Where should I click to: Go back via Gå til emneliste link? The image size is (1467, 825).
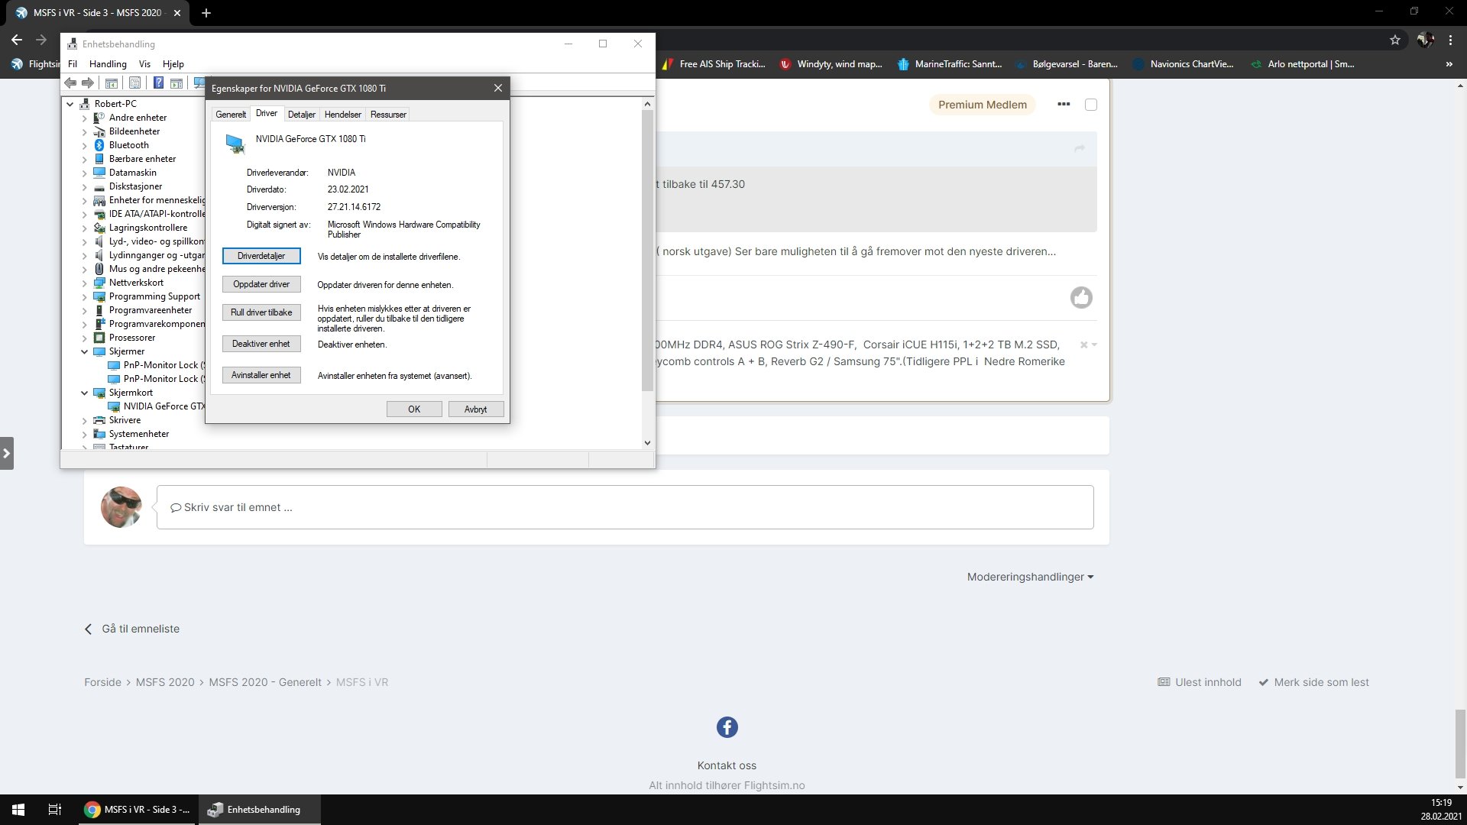132,629
